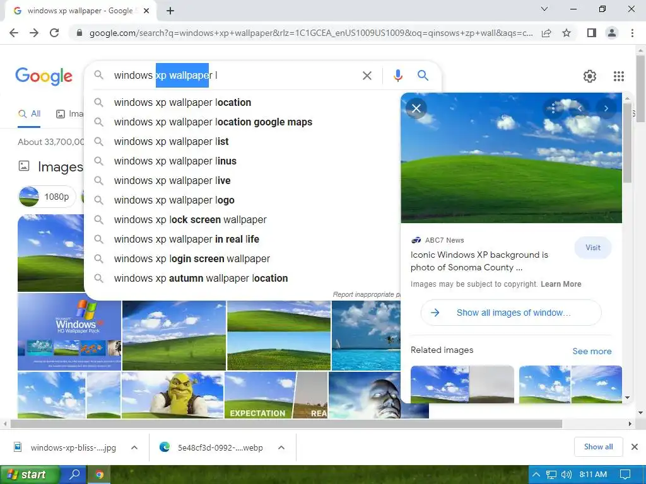Open the second related image thumbnail
This screenshot has width=646, height=484.
[570, 384]
